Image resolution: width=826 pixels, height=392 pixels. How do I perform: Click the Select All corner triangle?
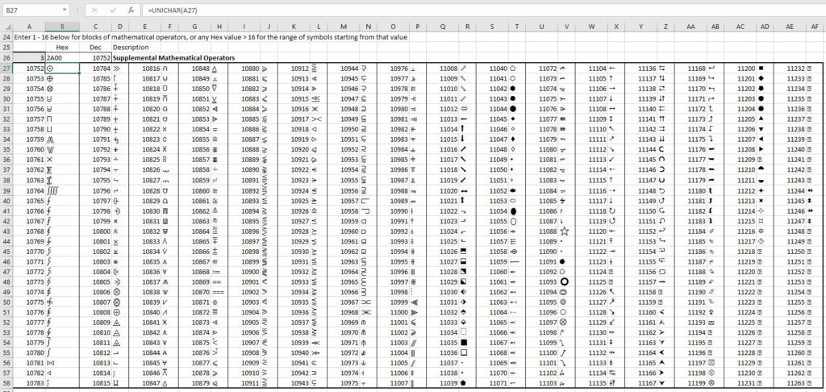pos(6,27)
